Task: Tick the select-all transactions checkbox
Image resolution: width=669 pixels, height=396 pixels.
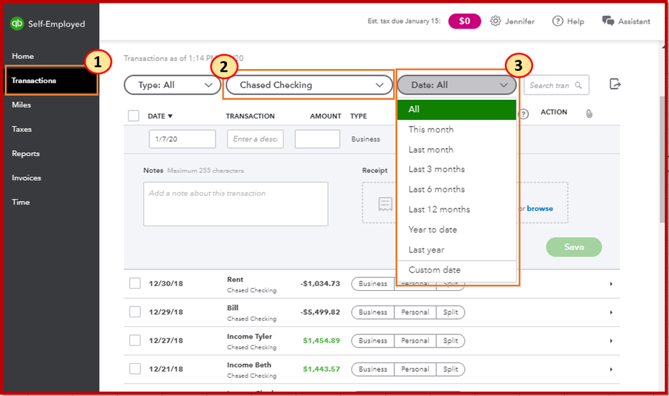Action: click(133, 116)
